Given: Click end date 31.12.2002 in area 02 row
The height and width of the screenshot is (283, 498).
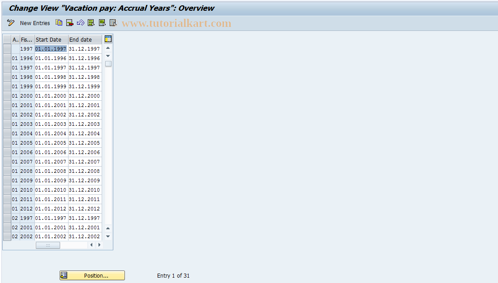Looking at the screenshot, I should point(85,236).
